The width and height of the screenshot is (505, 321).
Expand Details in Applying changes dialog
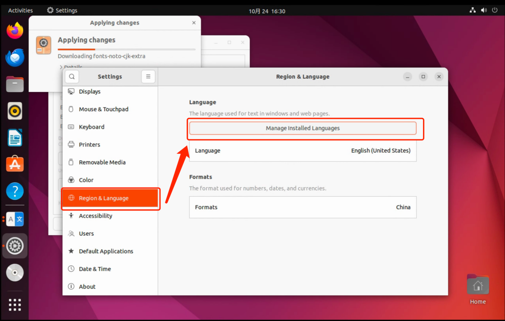(x=71, y=66)
